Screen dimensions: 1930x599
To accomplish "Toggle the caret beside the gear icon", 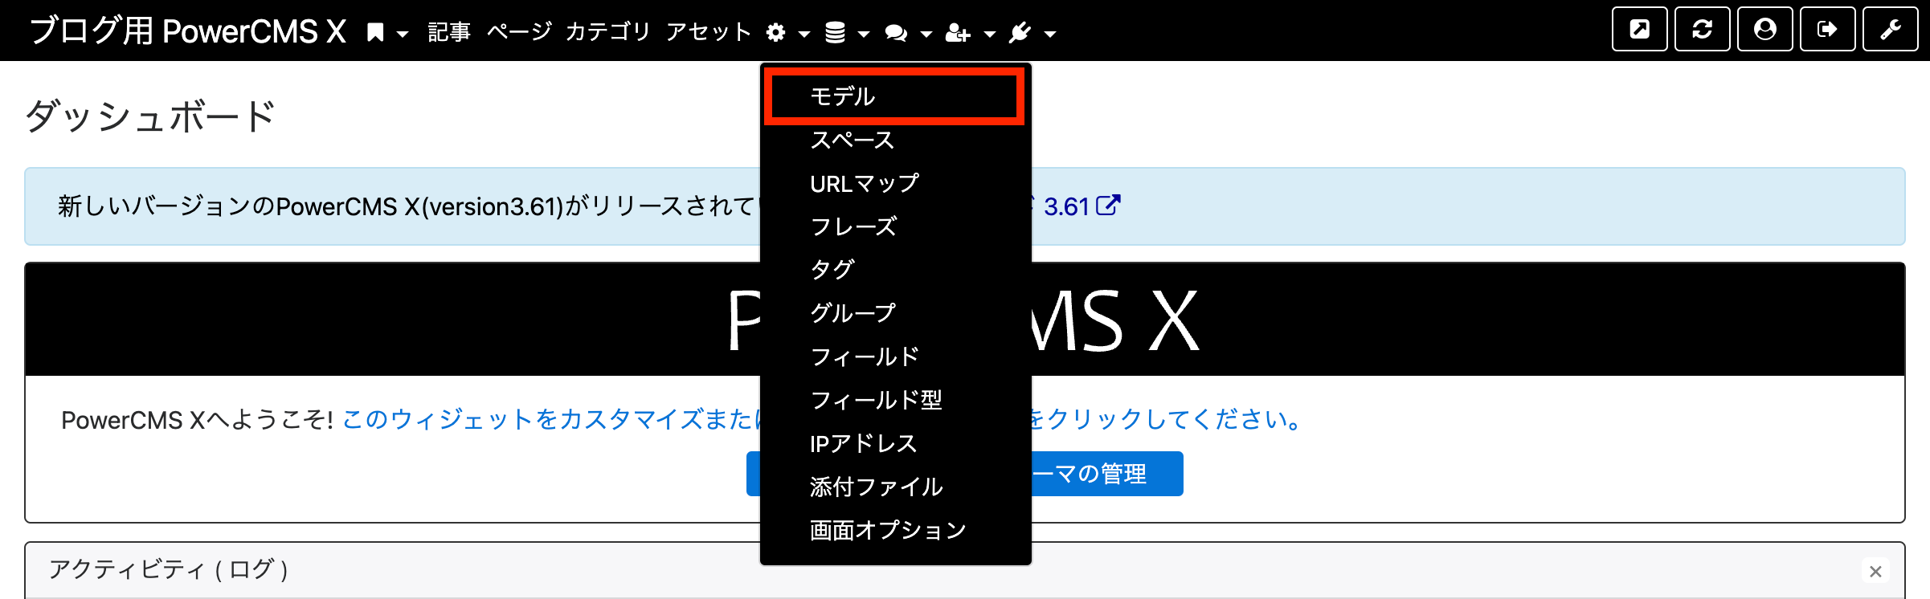I will (803, 34).
